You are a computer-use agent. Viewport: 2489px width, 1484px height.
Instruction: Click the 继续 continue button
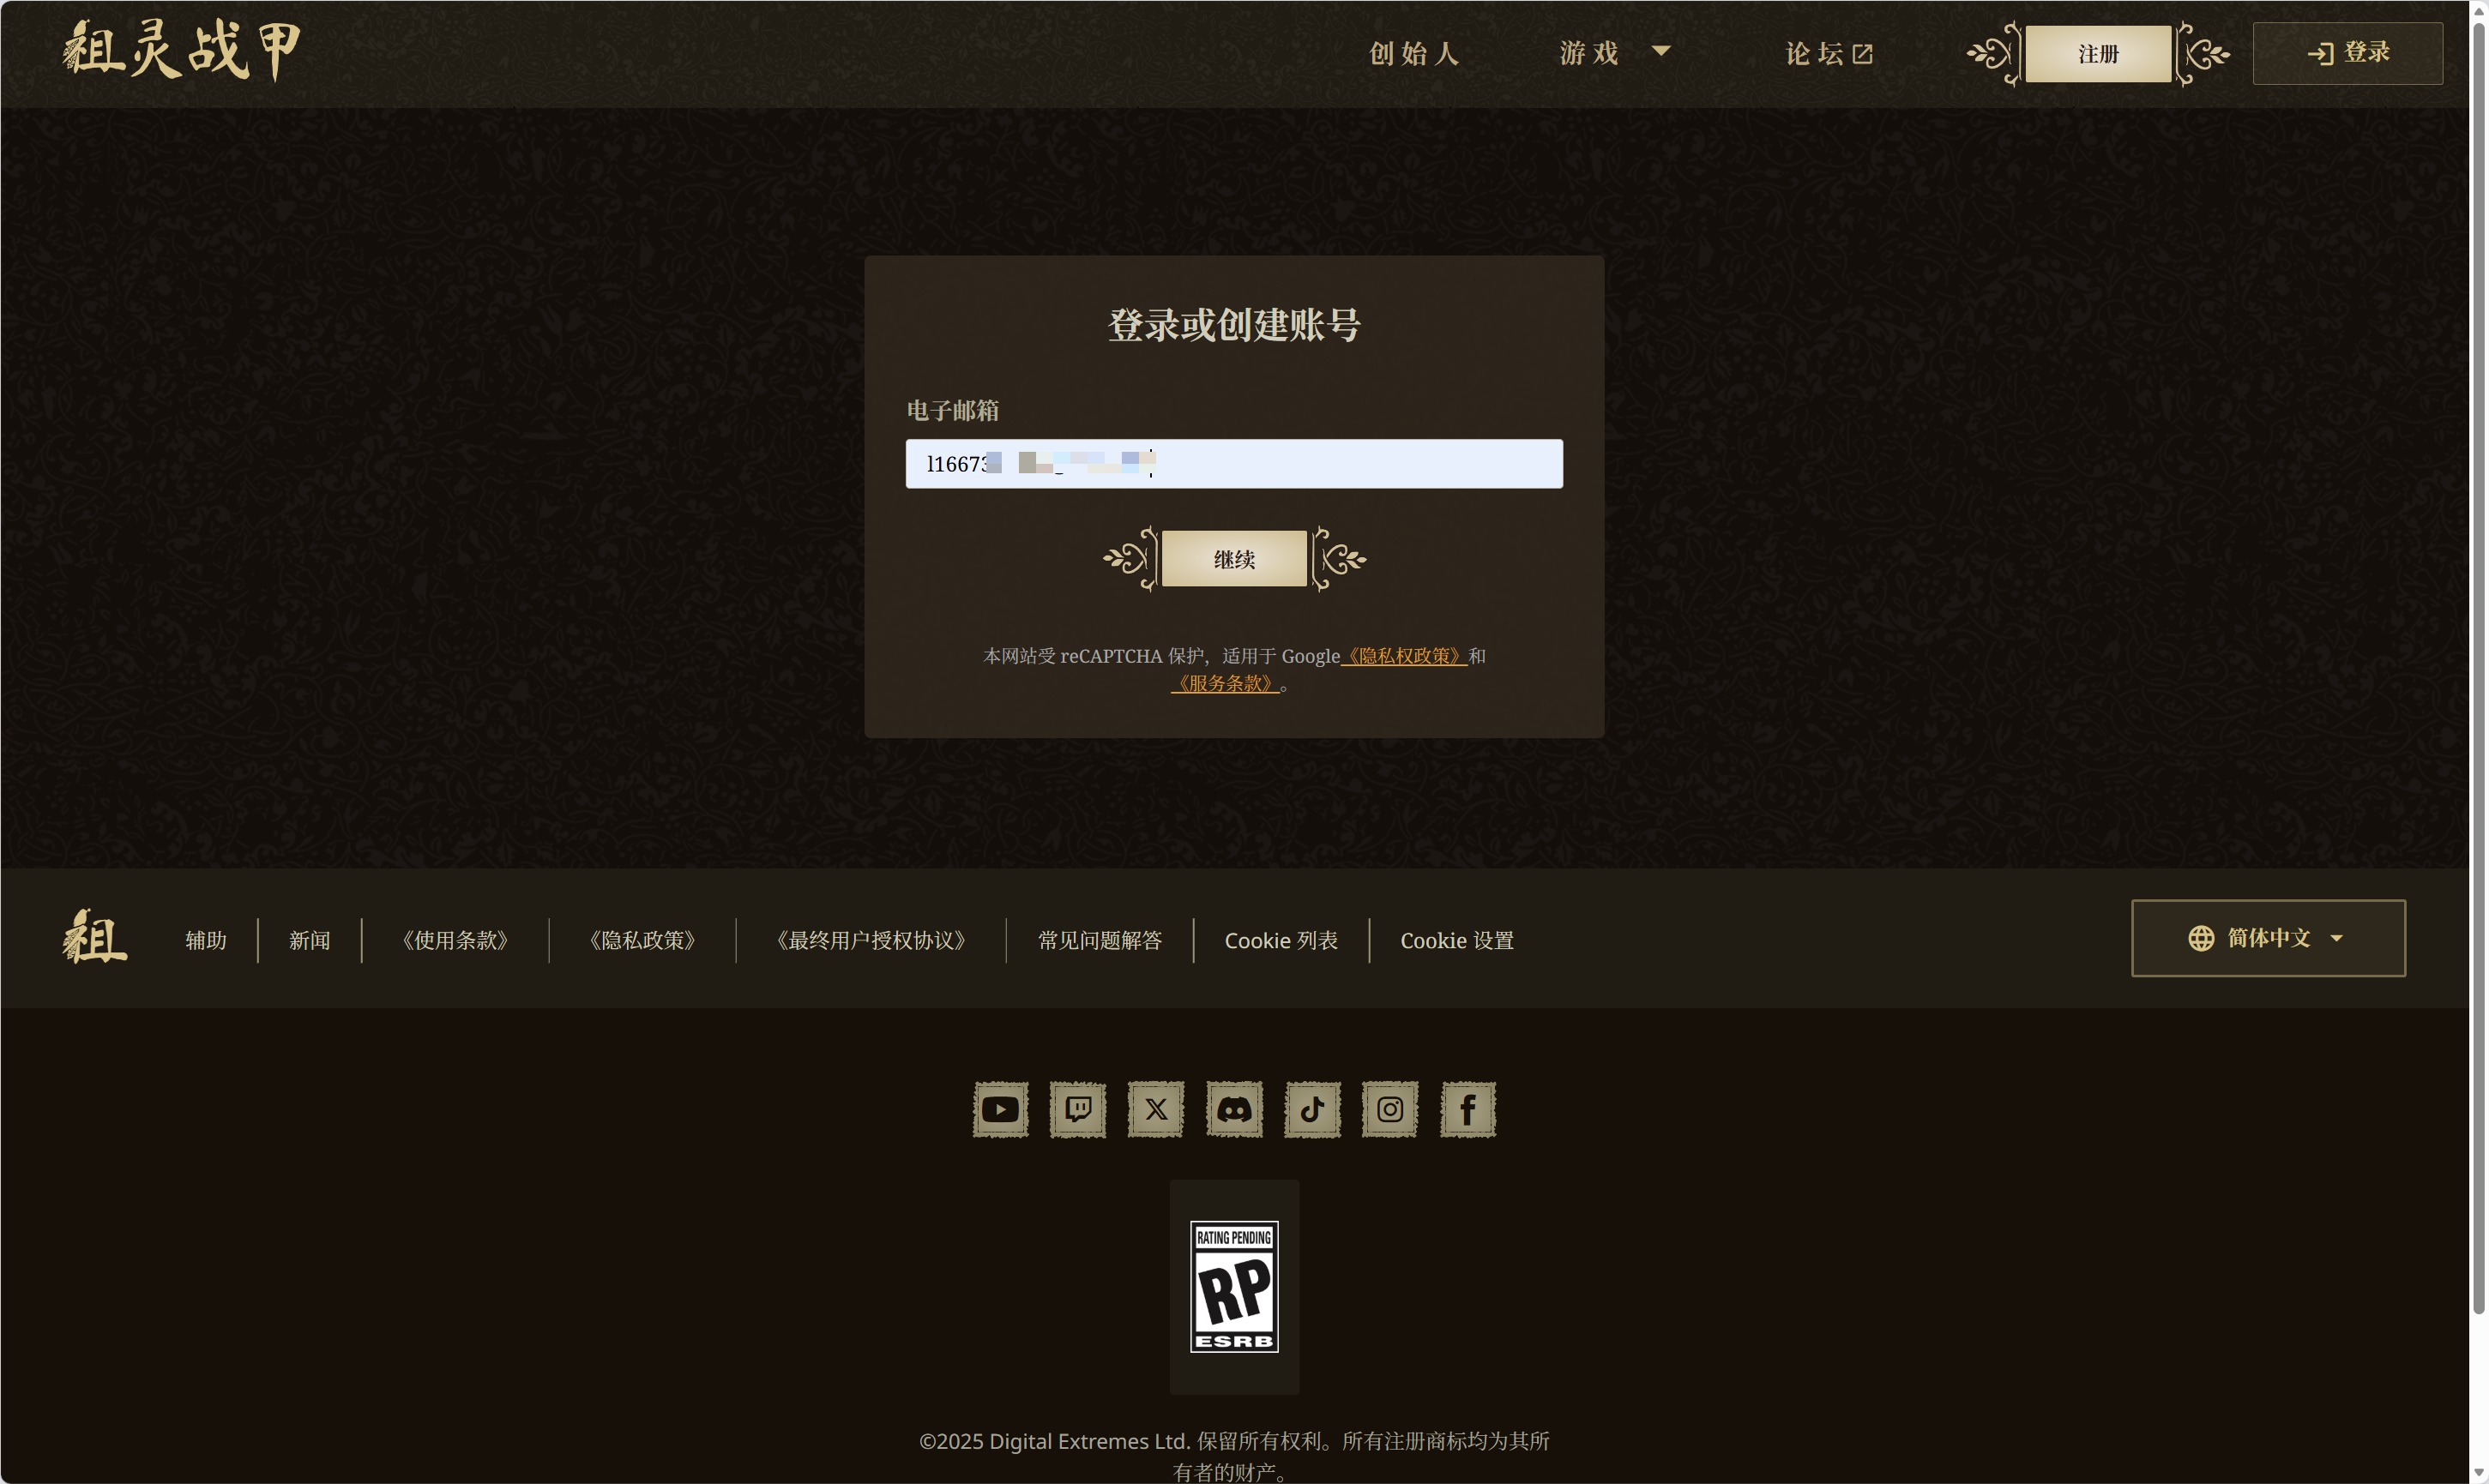tap(1233, 559)
